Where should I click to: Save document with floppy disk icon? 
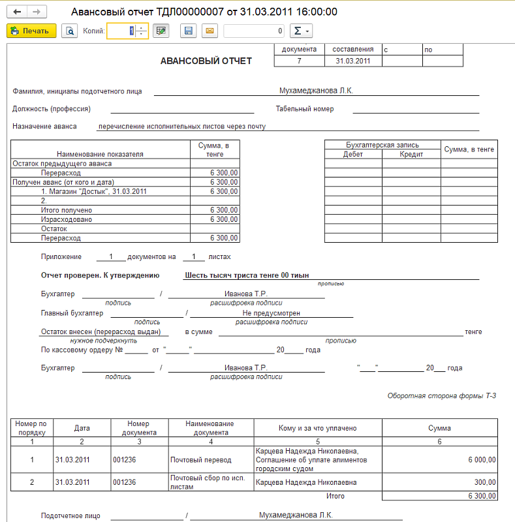[189, 31]
